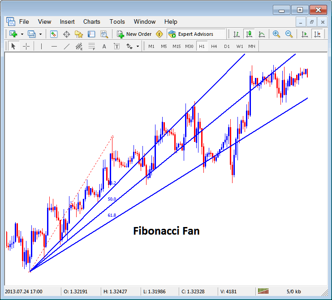This screenshot has width=332, height=300.
Task: Toggle chart shift button
Action: [318, 34]
